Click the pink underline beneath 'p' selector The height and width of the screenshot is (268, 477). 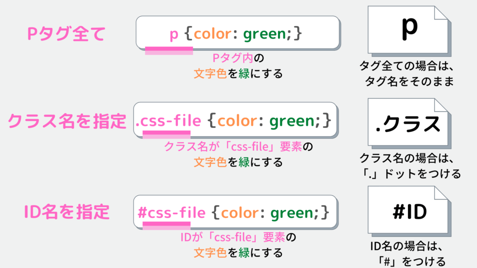[169, 51]
